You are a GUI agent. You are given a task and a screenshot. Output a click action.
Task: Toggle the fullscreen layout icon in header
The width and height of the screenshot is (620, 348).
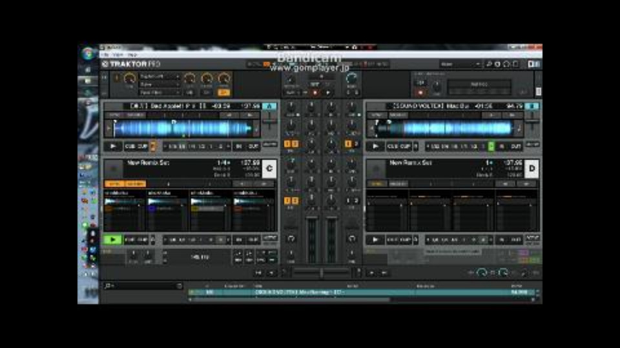click(533, 64)
